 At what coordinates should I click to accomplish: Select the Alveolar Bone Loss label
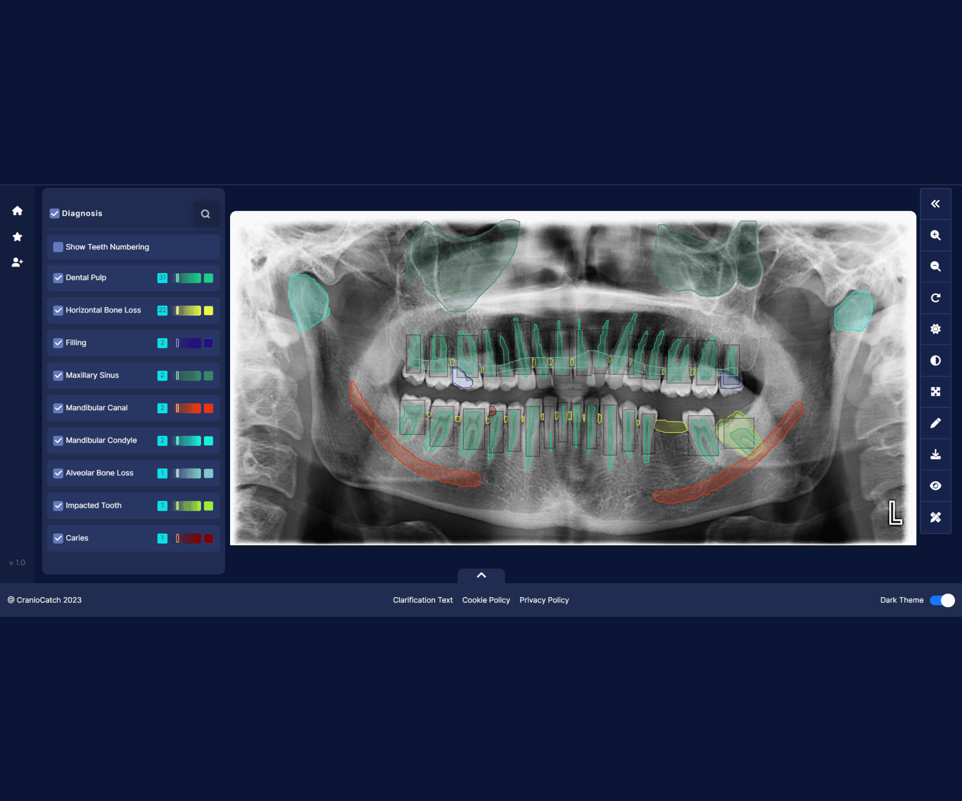pyautogui.click(x=99, y=473)
